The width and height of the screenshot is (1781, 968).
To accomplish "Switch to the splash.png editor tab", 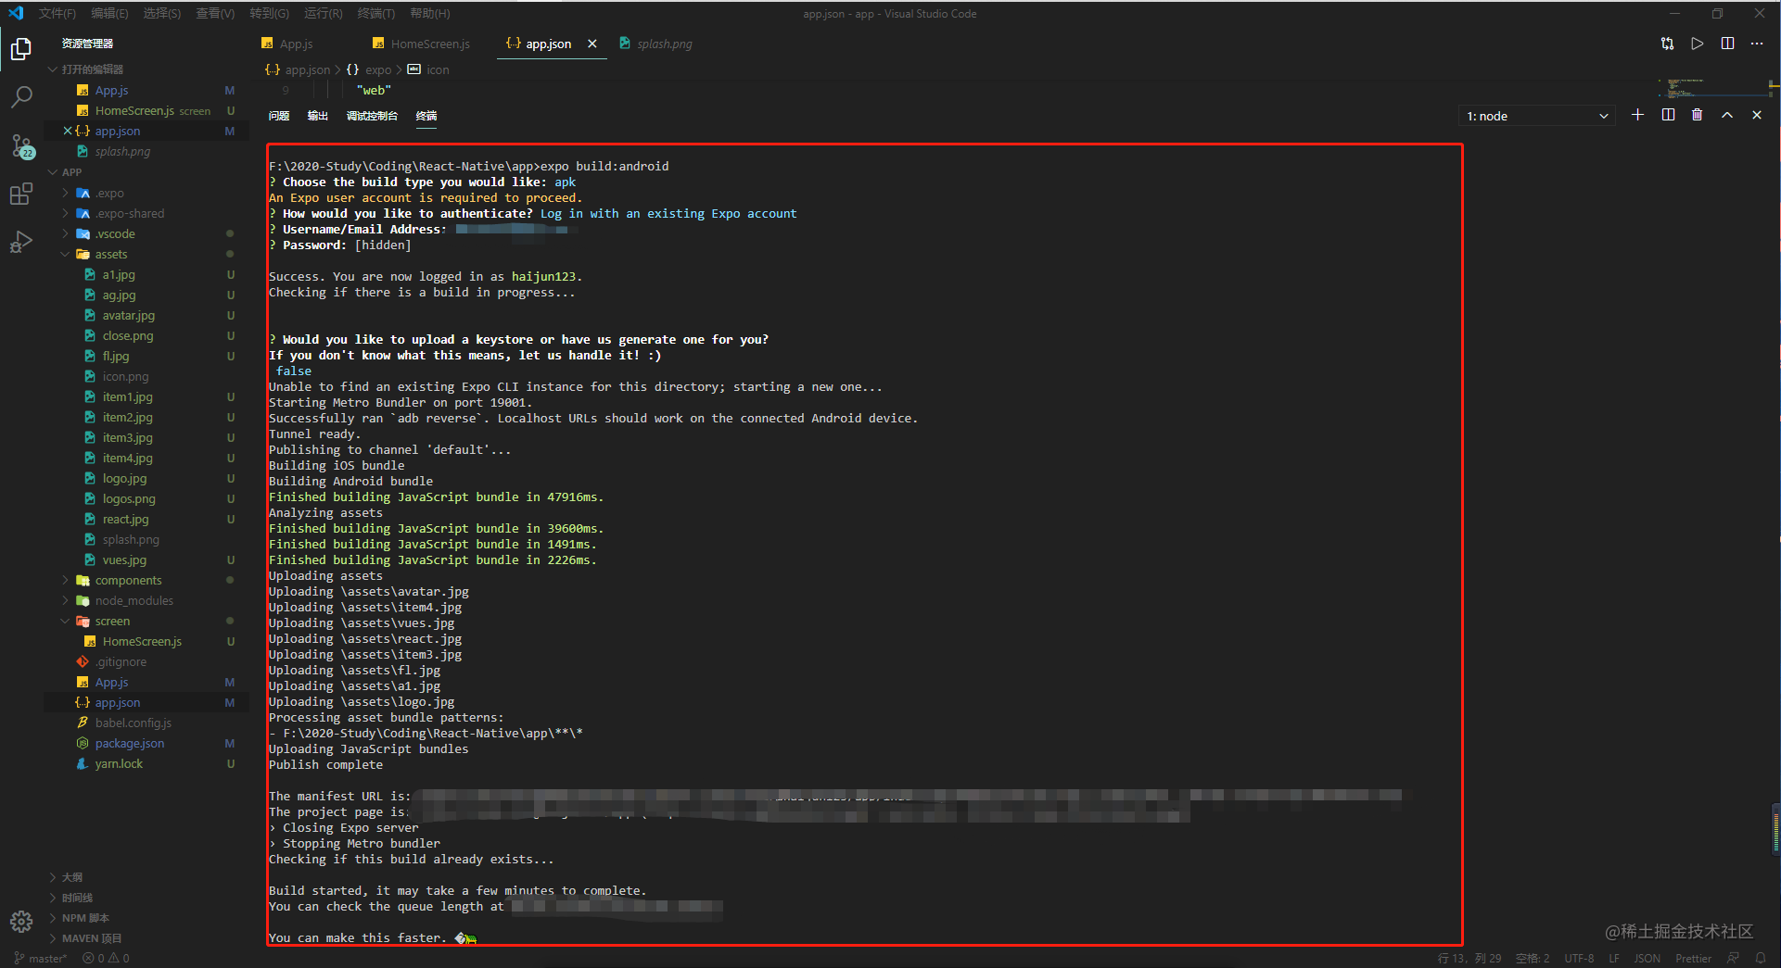I will [664, 44].
